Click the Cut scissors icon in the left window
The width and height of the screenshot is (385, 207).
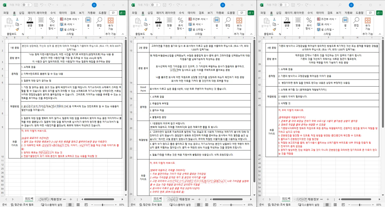pyautogui.click(x=17, y=19)
